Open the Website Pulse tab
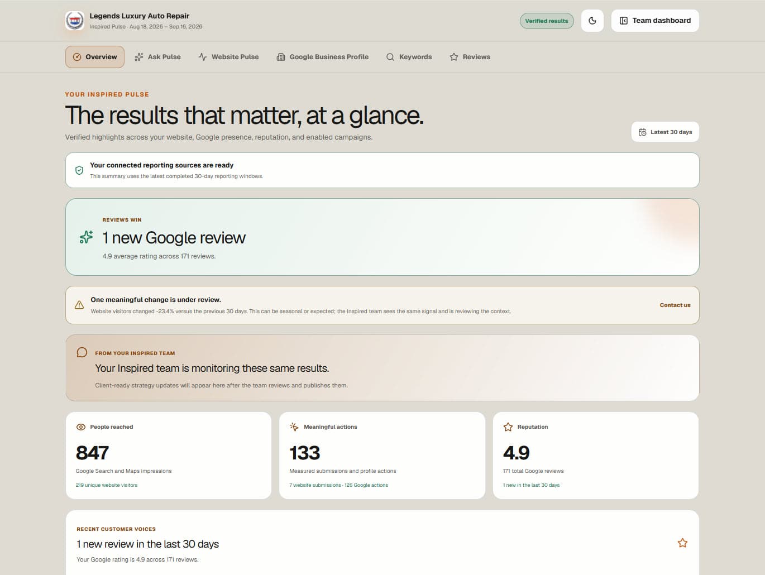 coord(229,57)
